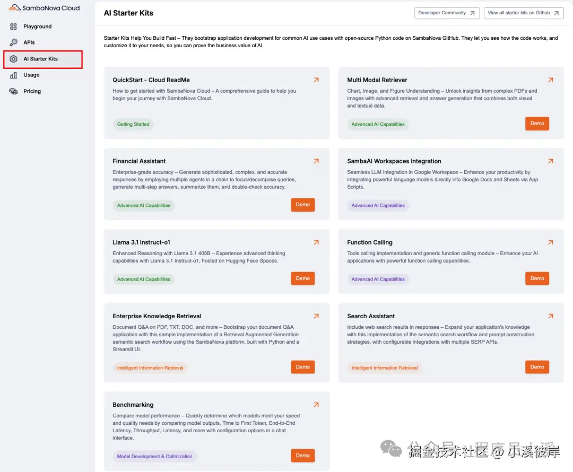Open the Usage page
Viewport: 573px width, 472px height.
(x=31, y=75)
